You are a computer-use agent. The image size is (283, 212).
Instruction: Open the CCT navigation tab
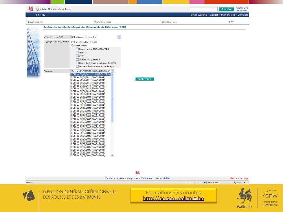pos(231,22)
